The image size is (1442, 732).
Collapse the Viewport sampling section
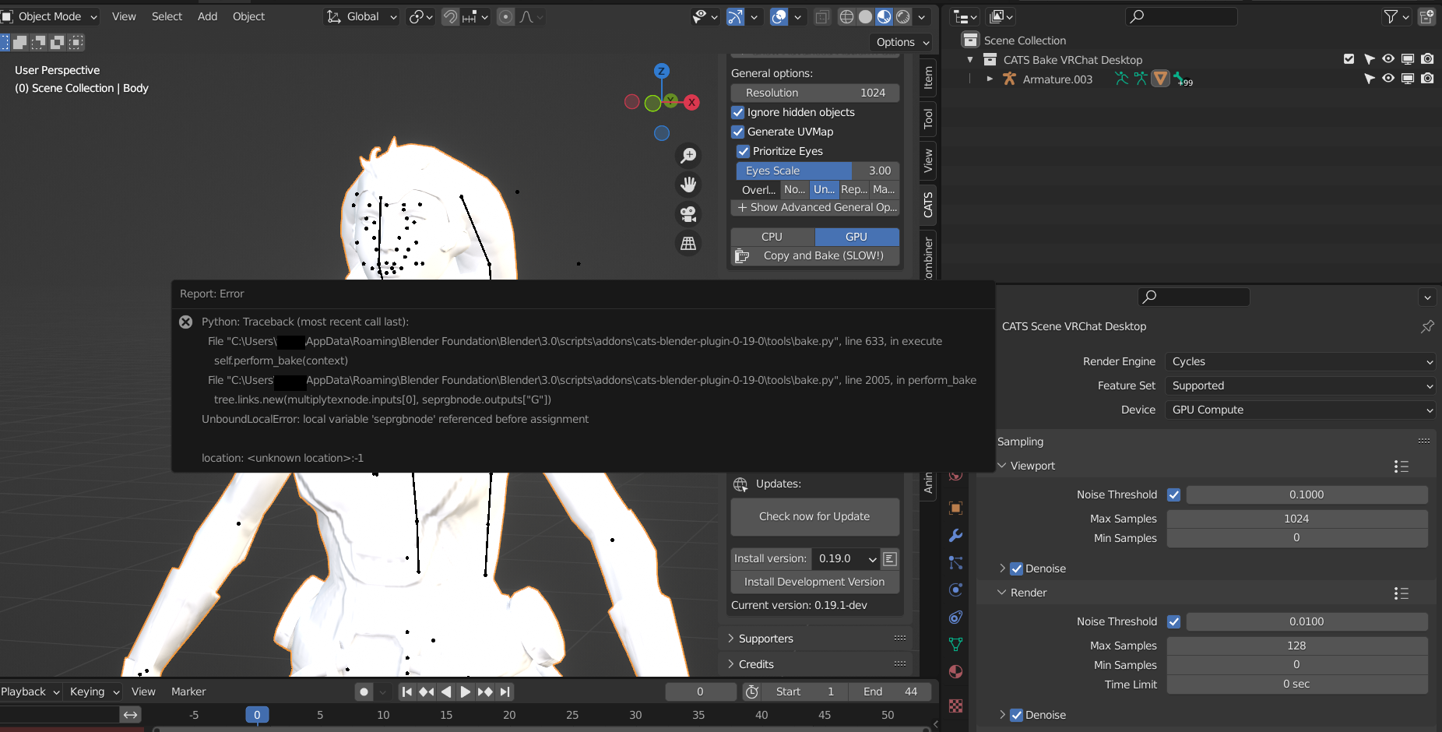click(1002, 466)
